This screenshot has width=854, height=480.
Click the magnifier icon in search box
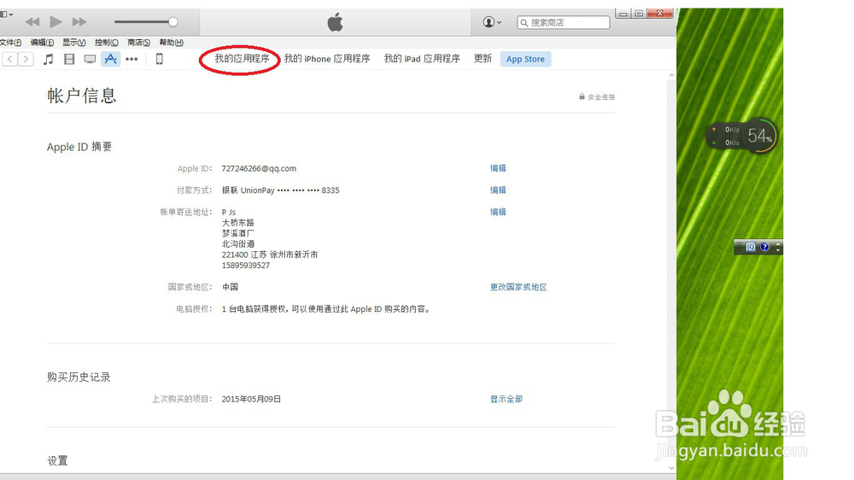(x=524, y=22)
